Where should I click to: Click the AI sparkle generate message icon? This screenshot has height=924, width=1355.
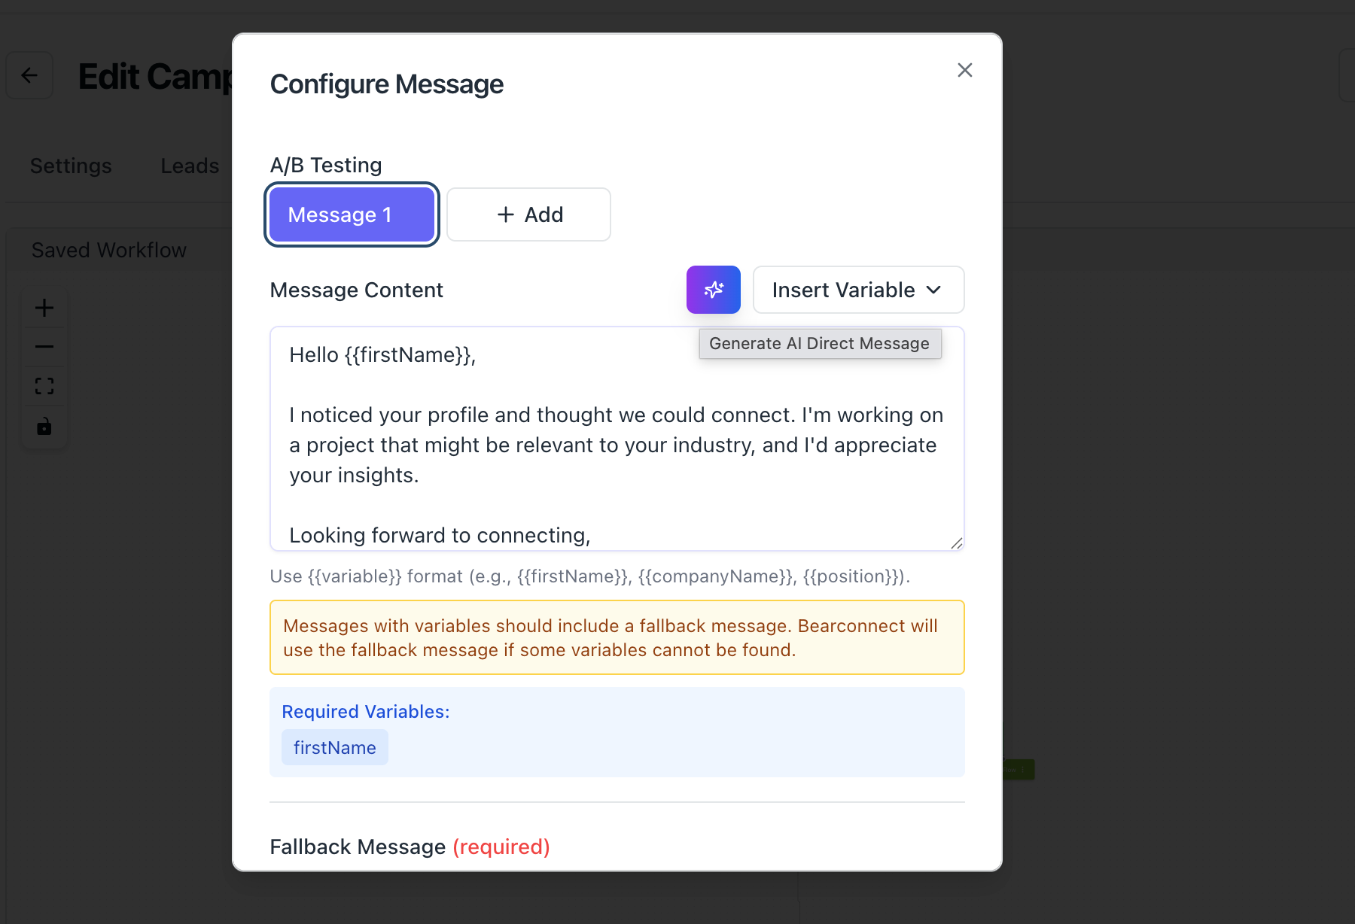pyautogui.click(x=713, y=290)
